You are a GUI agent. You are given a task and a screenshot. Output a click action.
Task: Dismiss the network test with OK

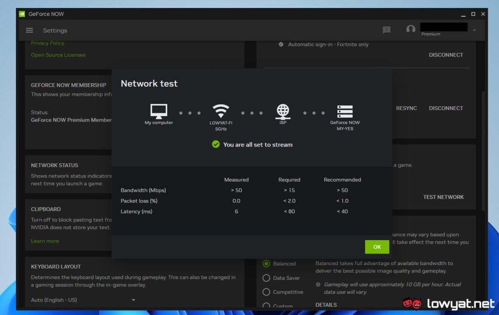pyautogui.click(x=376, y=247)
